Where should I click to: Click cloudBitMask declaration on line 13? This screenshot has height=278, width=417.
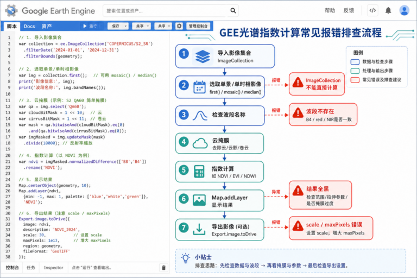pyautogui.click(x=50, y=112)
